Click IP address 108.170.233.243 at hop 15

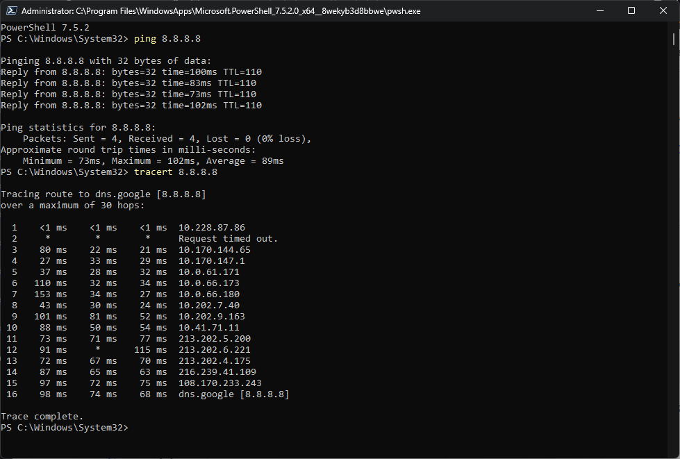tap(219, 383)
